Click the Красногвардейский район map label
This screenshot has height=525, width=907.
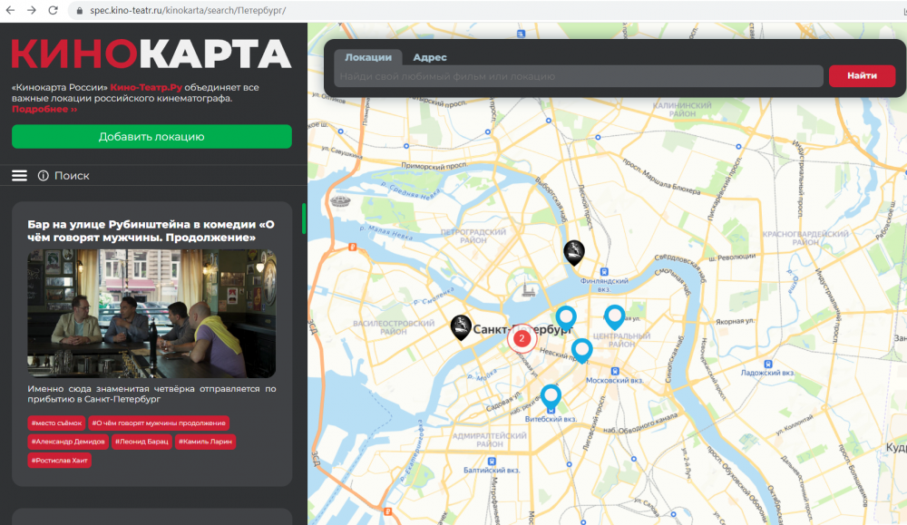pos(805,238)
